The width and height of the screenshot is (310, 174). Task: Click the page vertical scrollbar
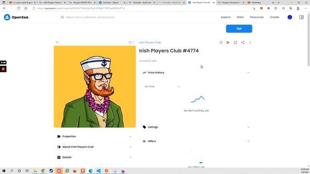coord(309,40)
